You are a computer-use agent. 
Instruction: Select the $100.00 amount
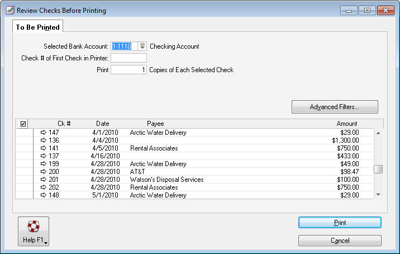(x=348, y=180)
